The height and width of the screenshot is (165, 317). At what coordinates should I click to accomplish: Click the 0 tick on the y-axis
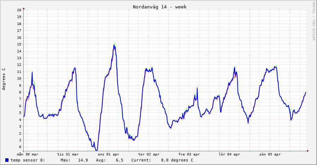(x=20, y=147)
